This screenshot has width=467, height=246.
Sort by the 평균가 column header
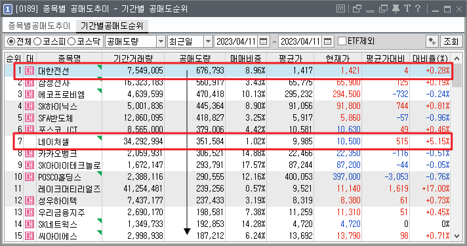coord(291,58)
